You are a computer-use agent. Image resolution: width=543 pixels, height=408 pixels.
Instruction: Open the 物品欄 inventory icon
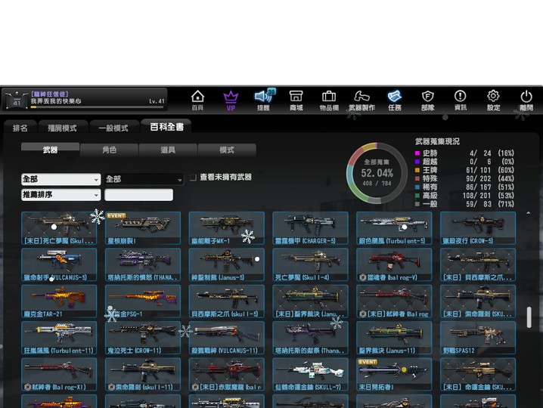tap(329, 100)
